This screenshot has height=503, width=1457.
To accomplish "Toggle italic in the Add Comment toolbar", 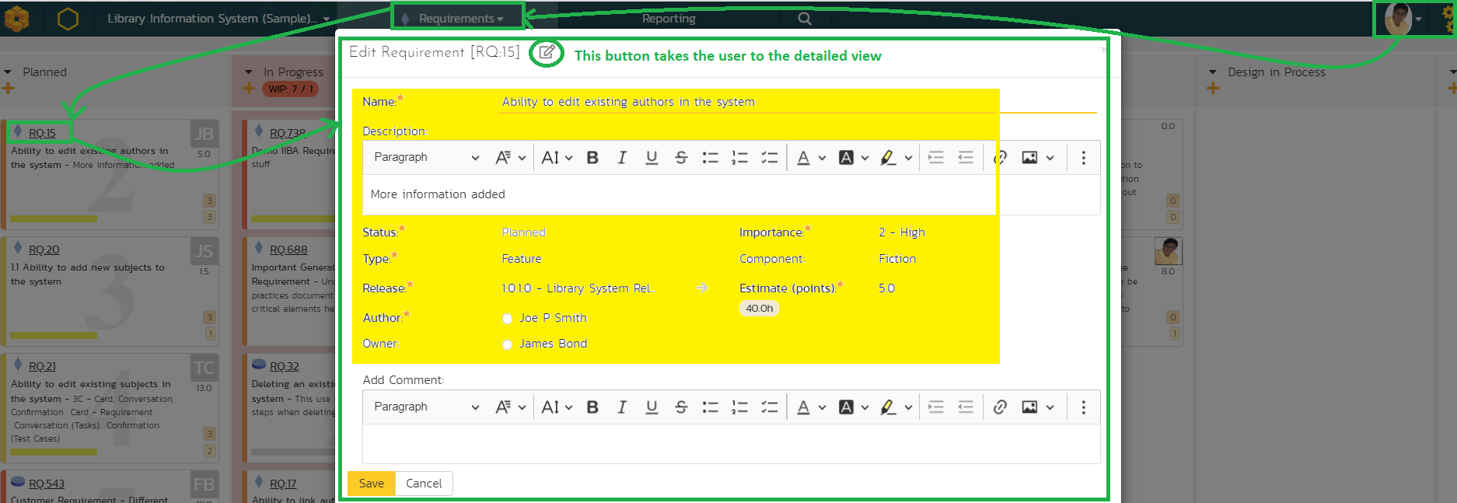I will (621, 407).
